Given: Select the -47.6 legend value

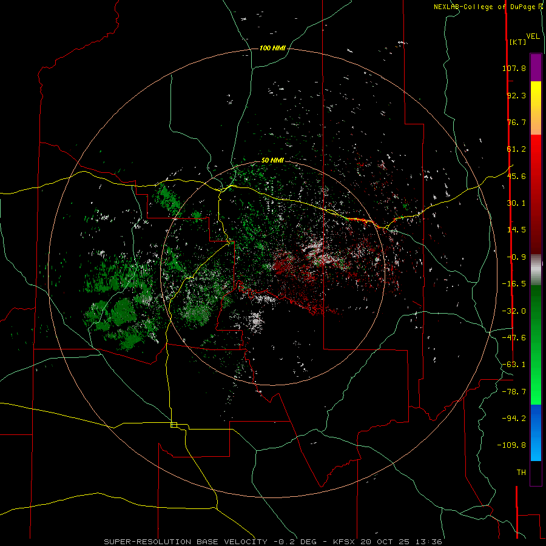Looking at the screenshot, I should tap(514, 338).
